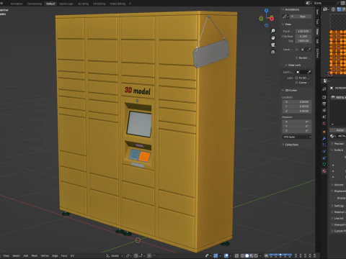Open the Mesh menu in viewport header
The width and height of the screenshot is (346, 259).
pyautogui.click(x=35, y=255)
